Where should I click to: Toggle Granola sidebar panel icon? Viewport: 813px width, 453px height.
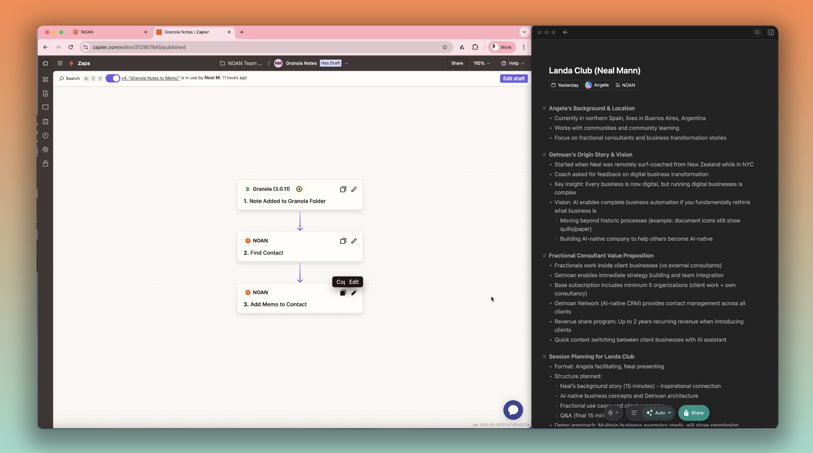coord(771,32)
